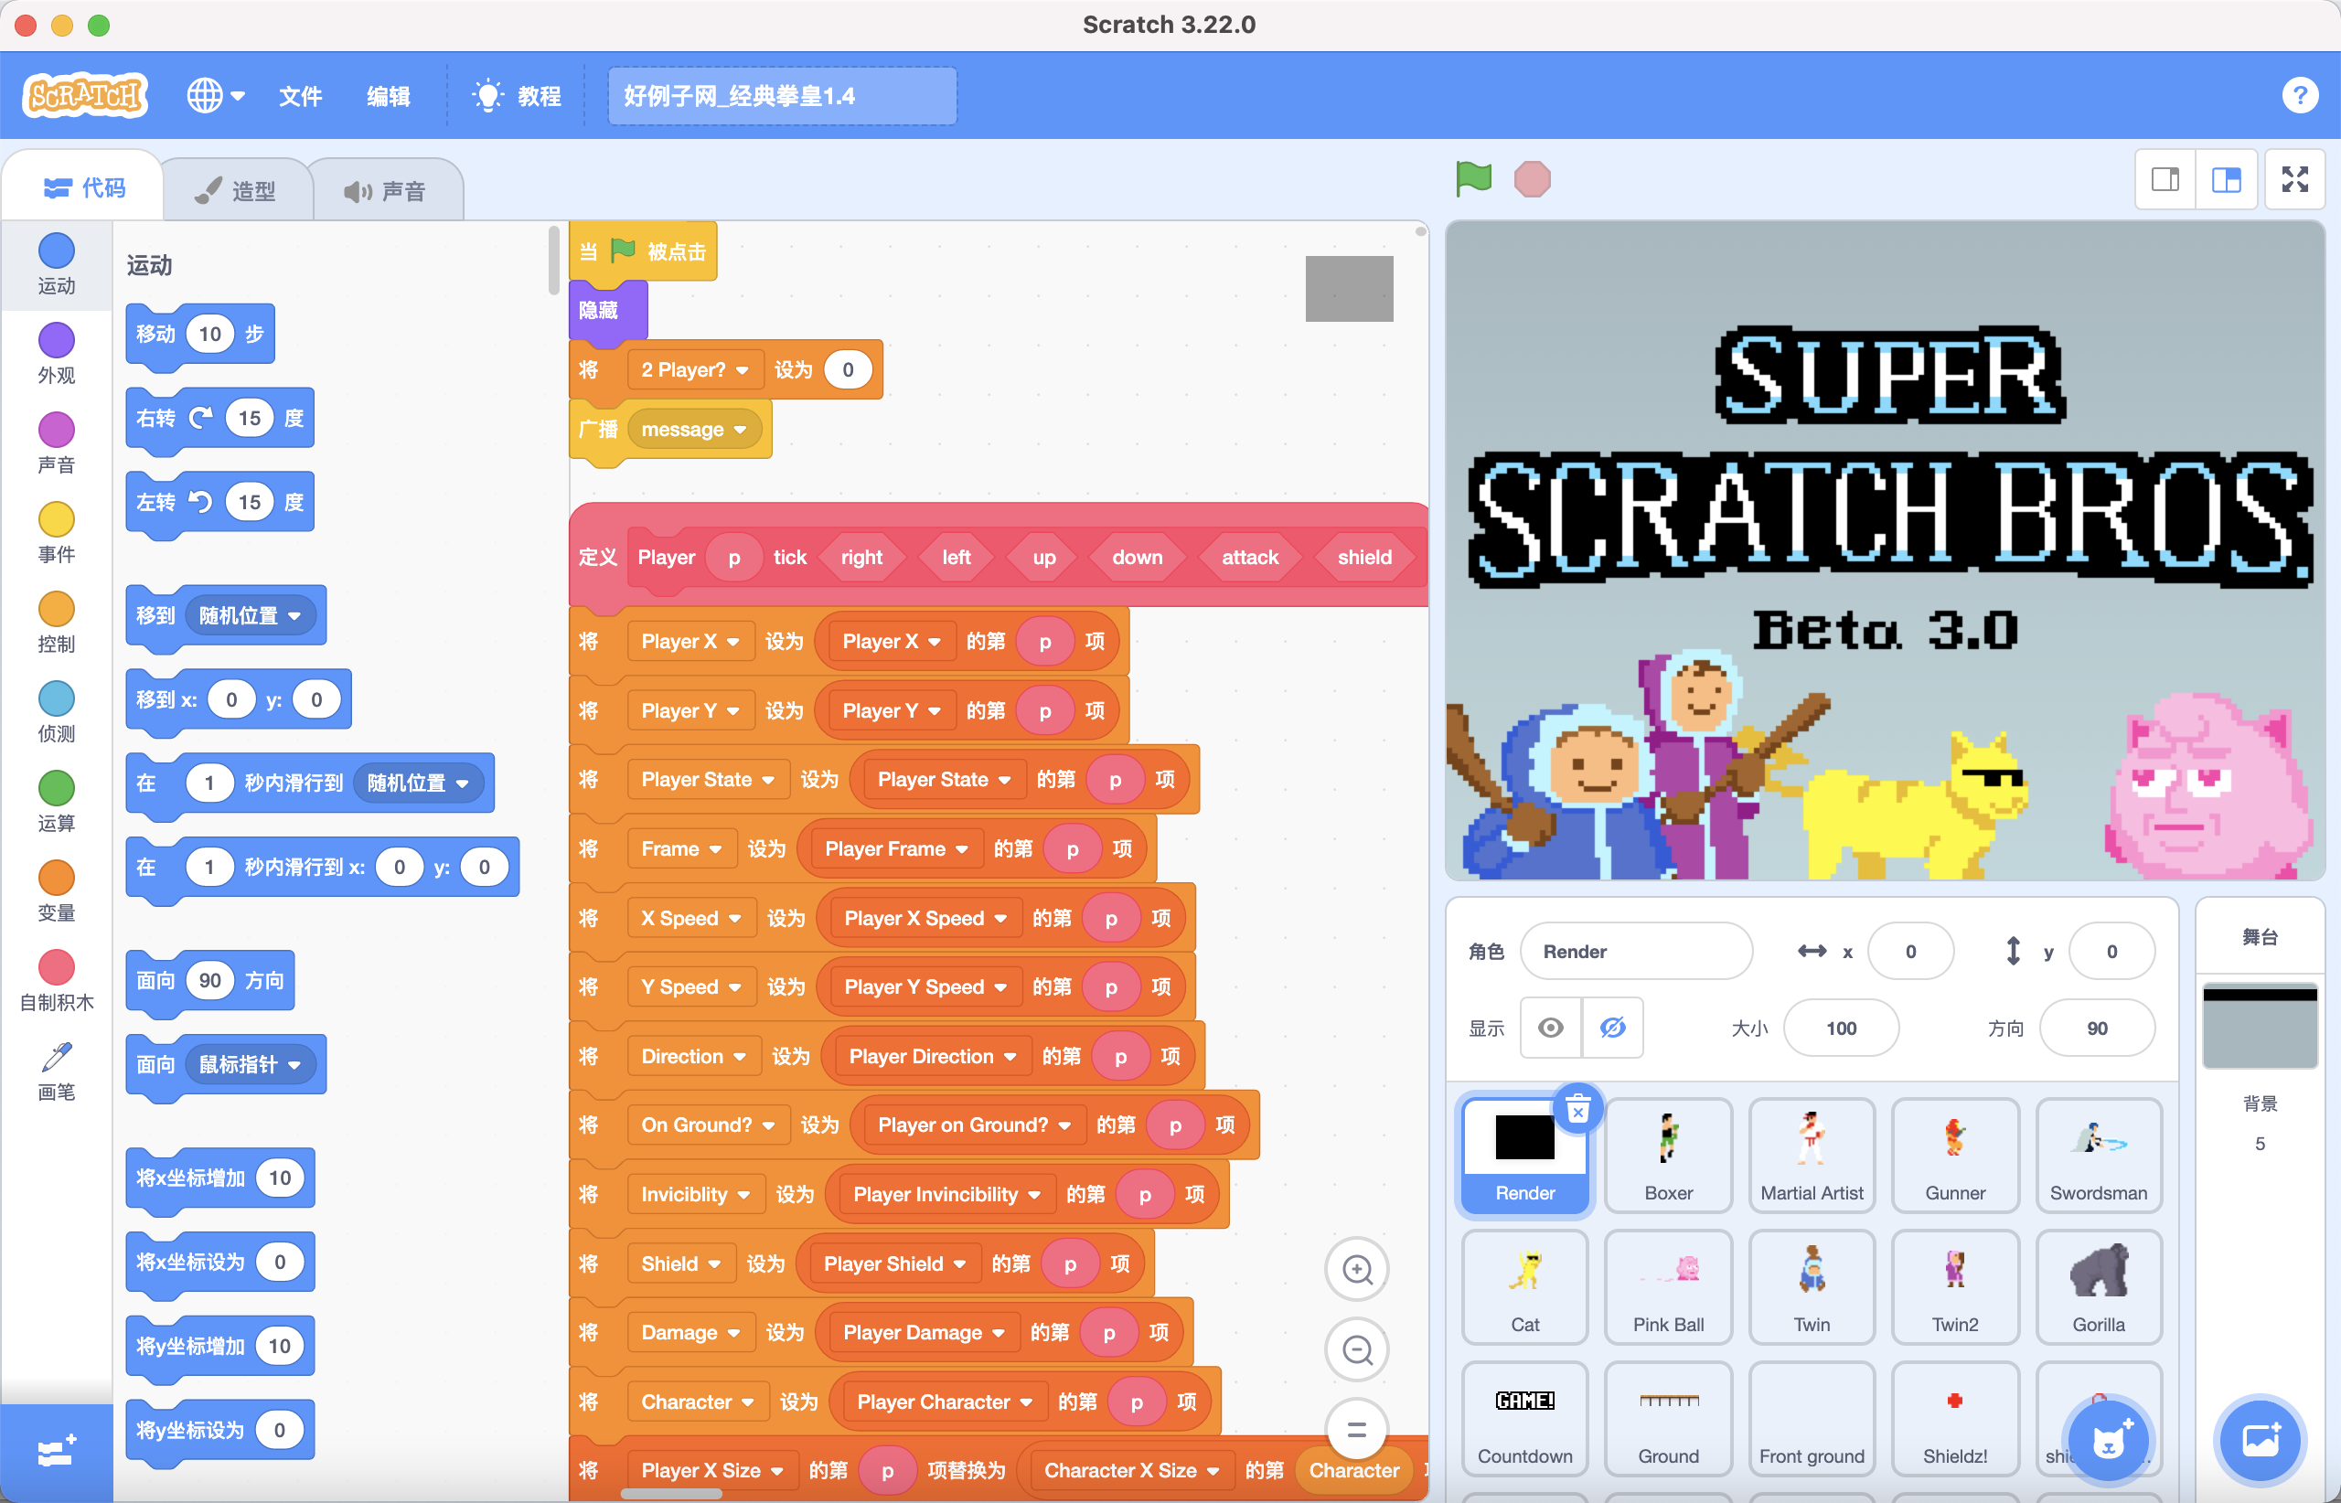Click the 右转 15 度 block

click(219, 419)
